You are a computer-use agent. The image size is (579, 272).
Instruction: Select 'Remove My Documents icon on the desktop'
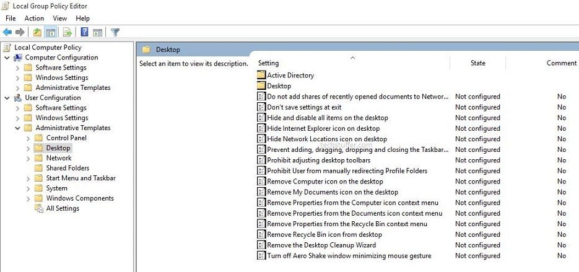click(x=333, y=192)
